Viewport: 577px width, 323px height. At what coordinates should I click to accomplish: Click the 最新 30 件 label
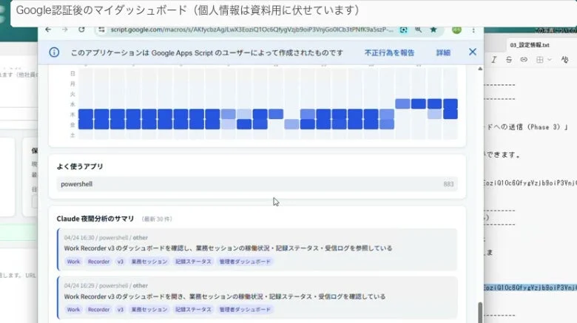coord(157,219)
